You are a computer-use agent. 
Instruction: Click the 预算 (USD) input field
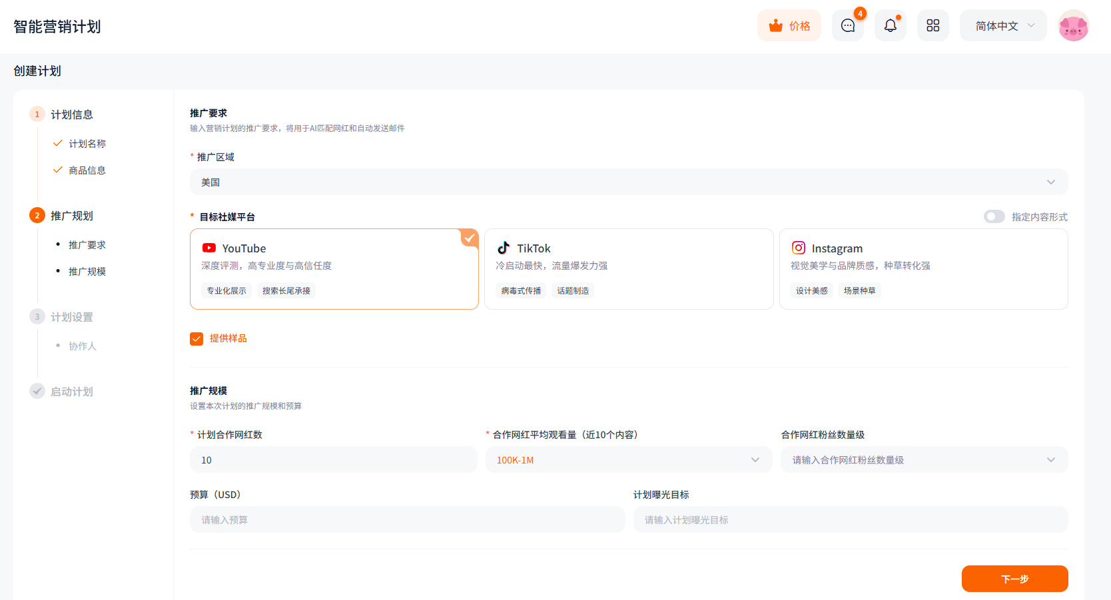(407, 520)
